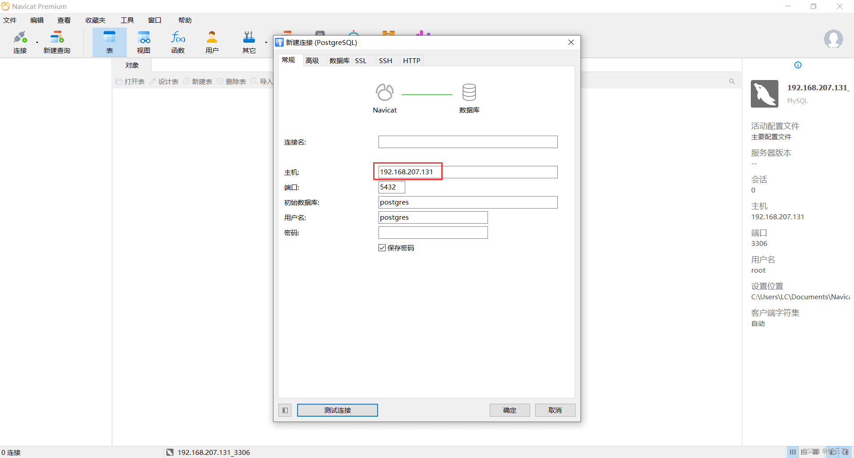
Task: Click the 0 连接 status text
Action: (x=11, y=452)
